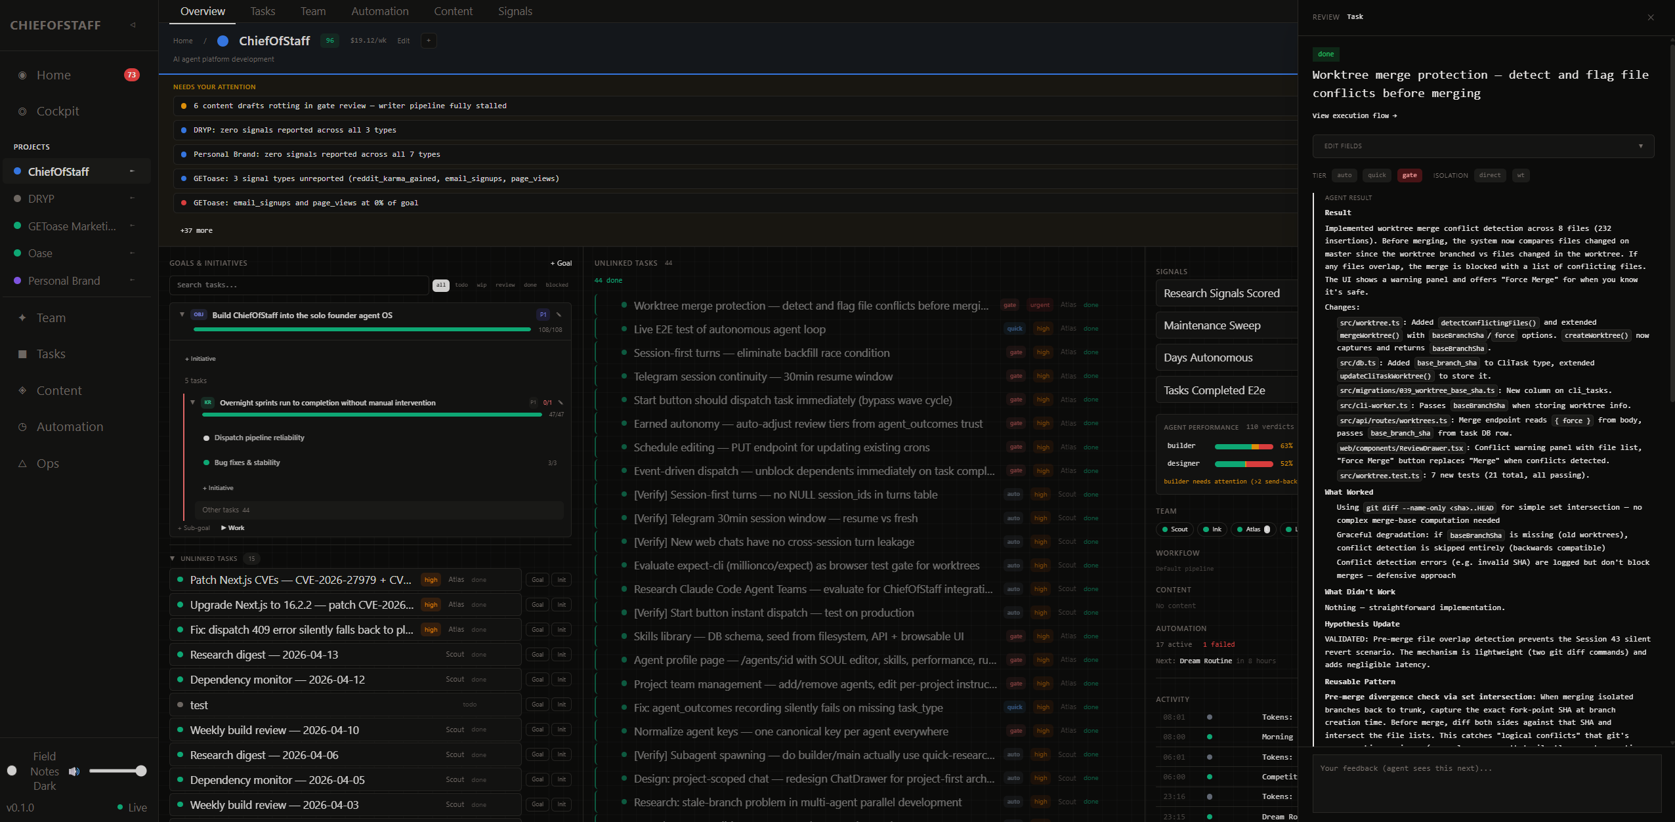The width and height of the screenshot is (1675, 822).
Task: Open the Dispatch pipeline reliability initiative
Action: coord(259,438)
